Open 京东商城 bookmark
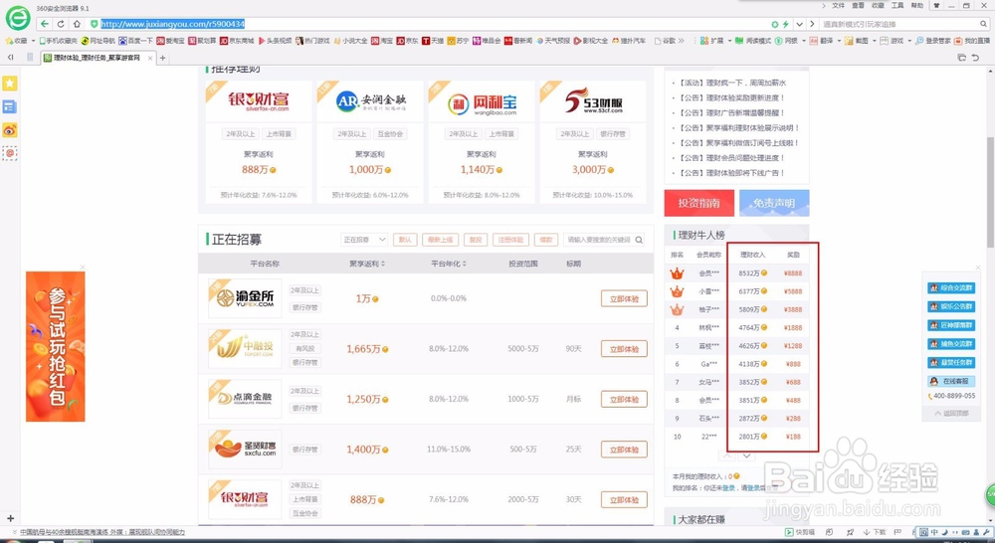This screenshot has height=543, width=995. [x=237, y=41]
